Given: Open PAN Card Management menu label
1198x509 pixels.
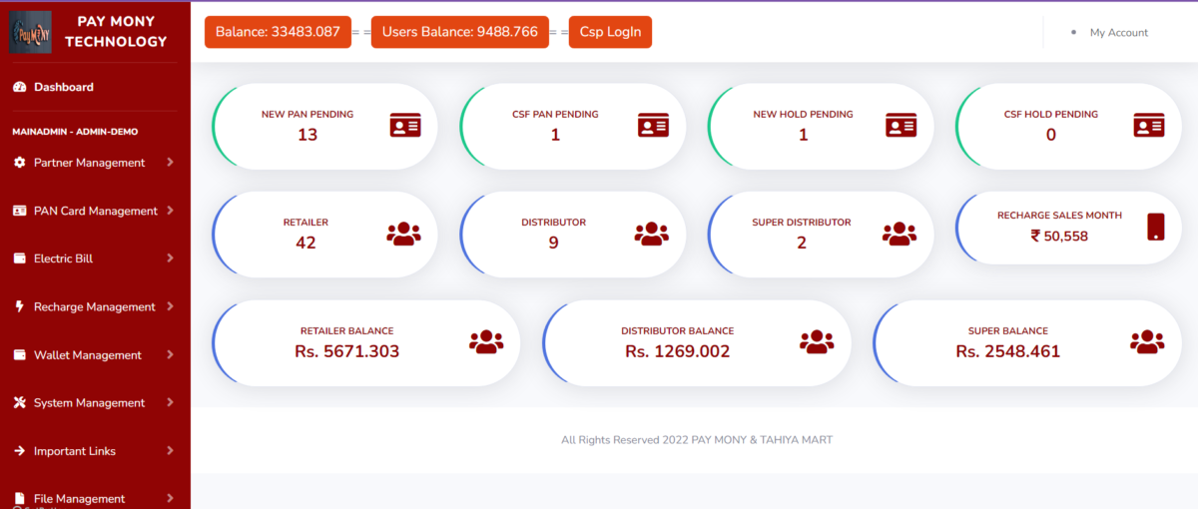Looking at the screenshot, I should (x=96, y=211).
